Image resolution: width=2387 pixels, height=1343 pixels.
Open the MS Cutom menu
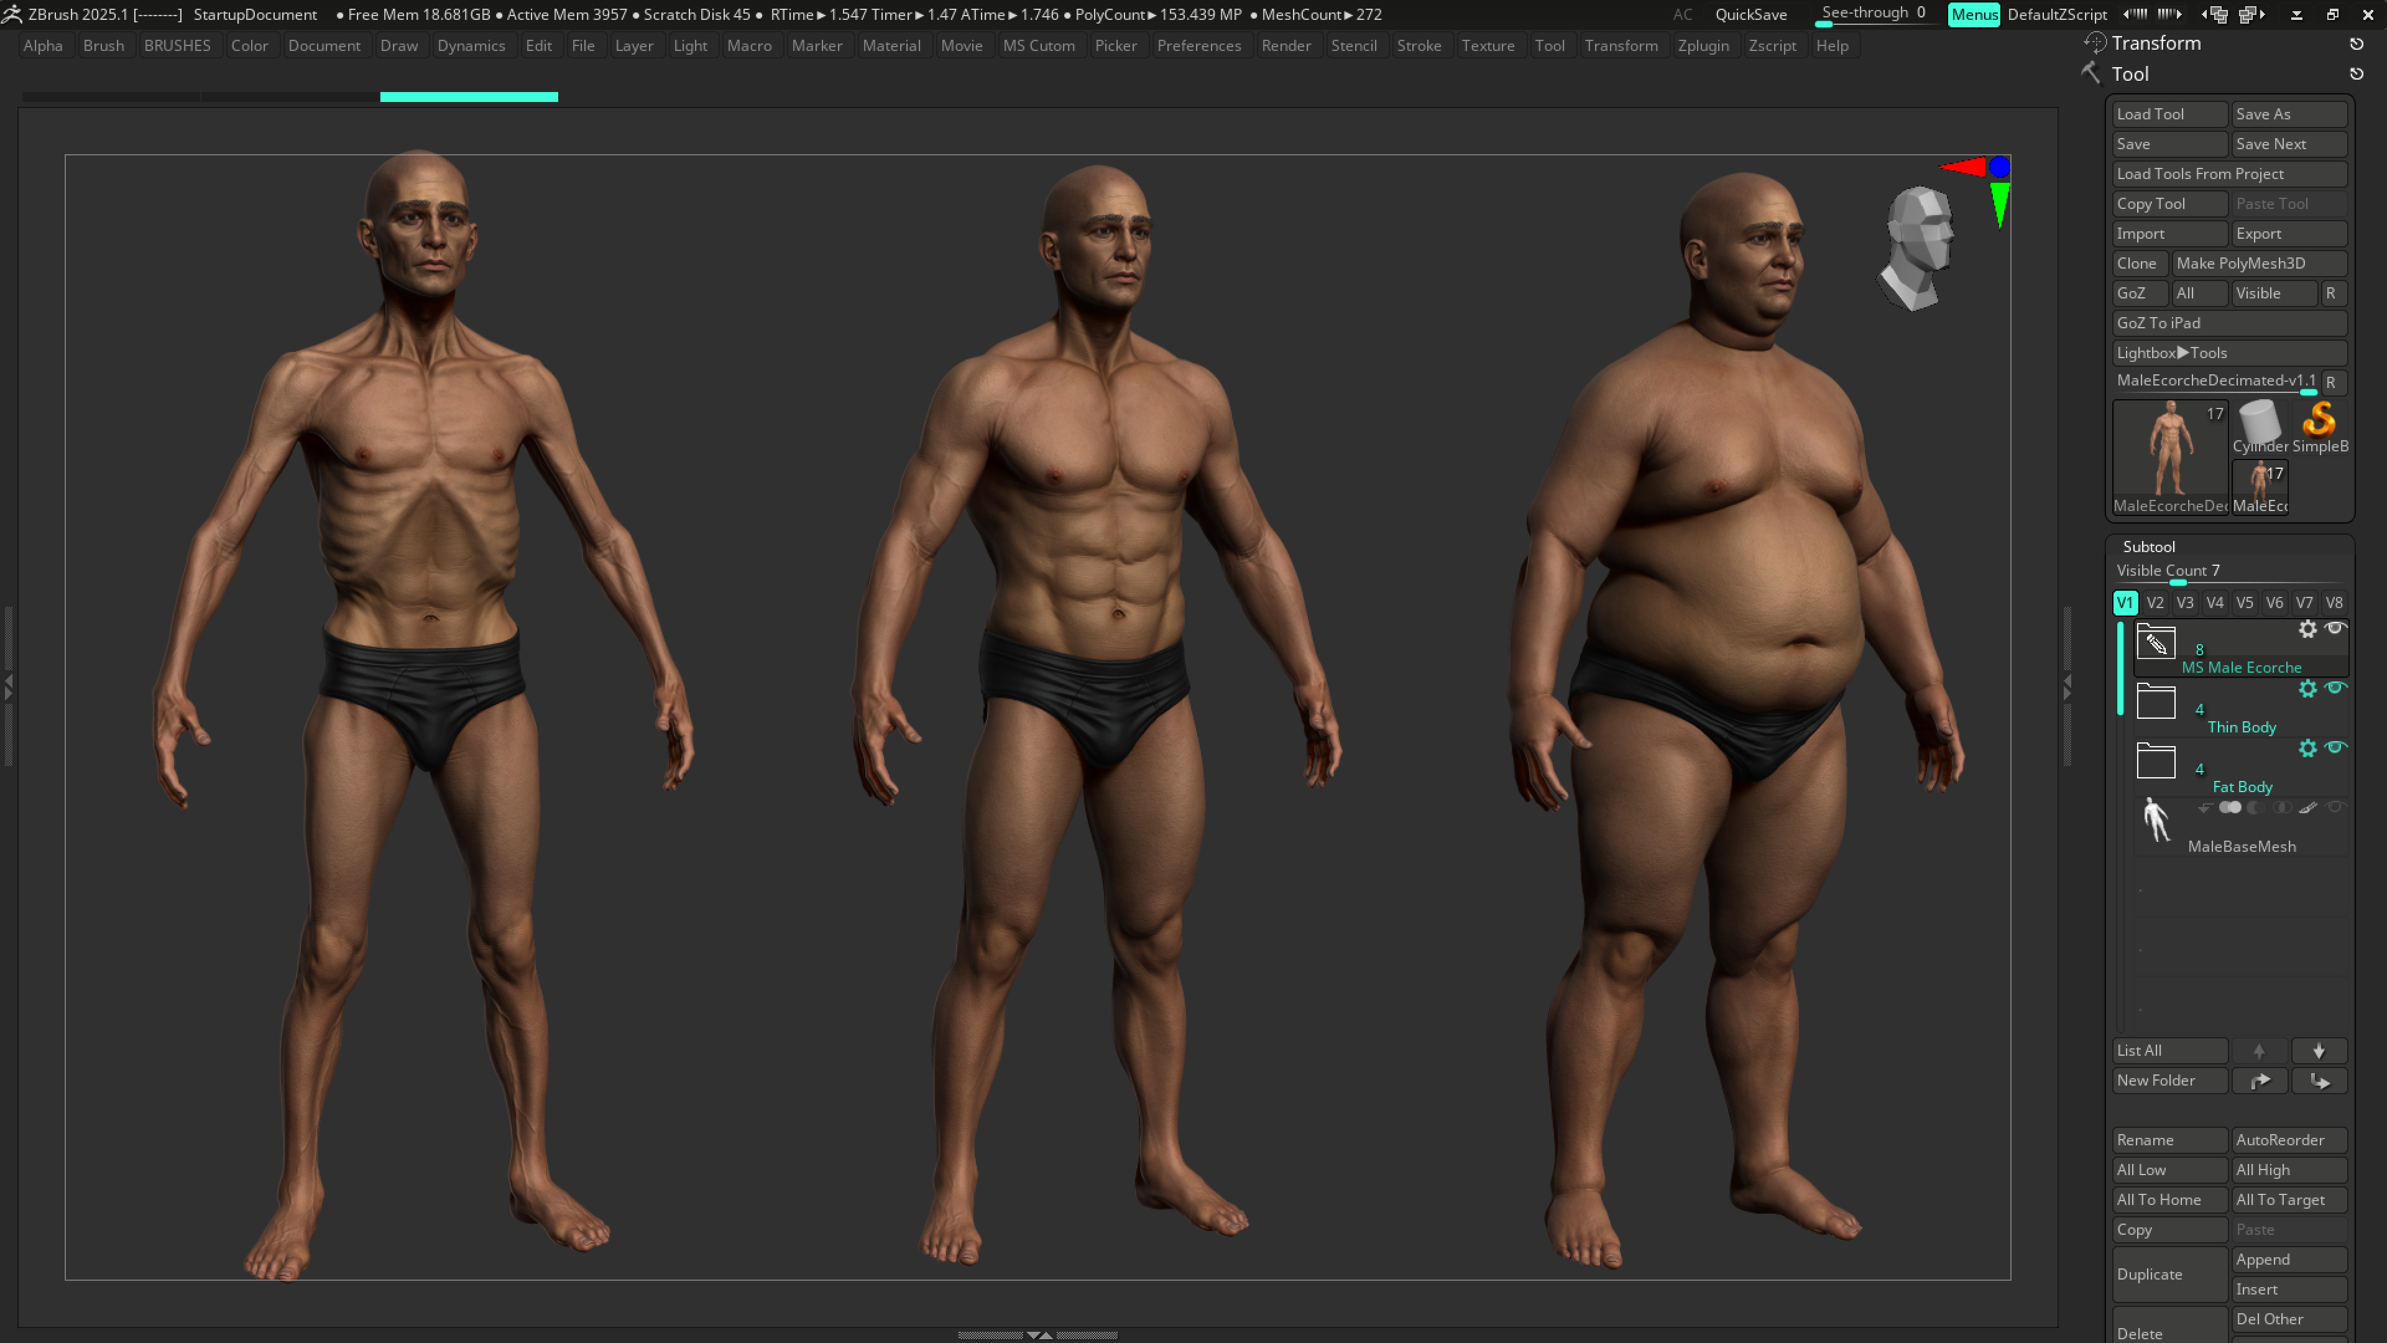coord(1038,45)
